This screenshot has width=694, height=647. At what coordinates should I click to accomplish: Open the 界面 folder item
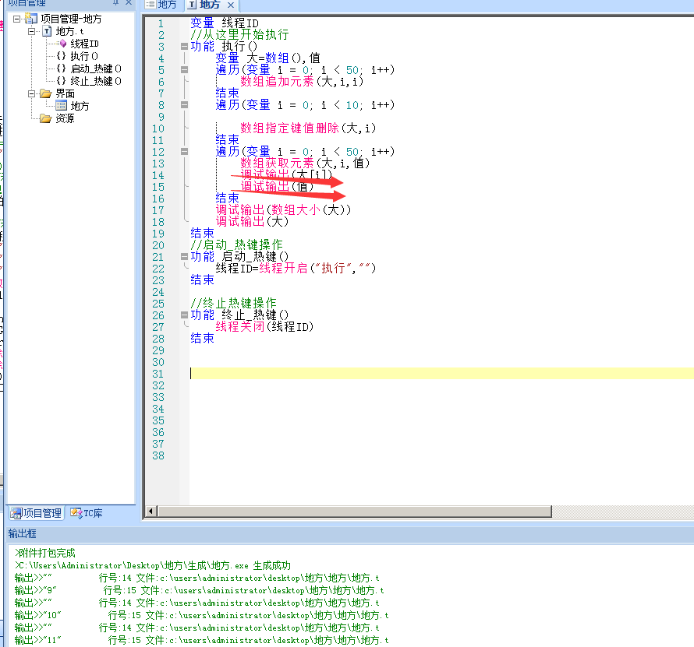tap(65, 93)
